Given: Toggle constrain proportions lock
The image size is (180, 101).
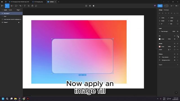Looking at the screenshot, I should 177,21.
